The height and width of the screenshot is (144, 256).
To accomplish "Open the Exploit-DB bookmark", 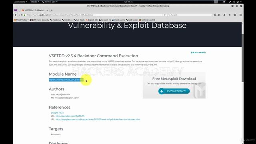I will click(92, 20).
